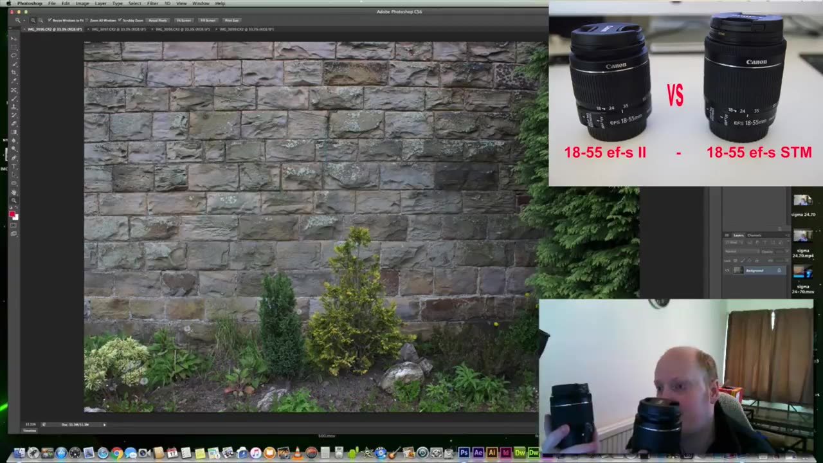Toggle Resize Windows to Fit checkbox

pos(50,21)
